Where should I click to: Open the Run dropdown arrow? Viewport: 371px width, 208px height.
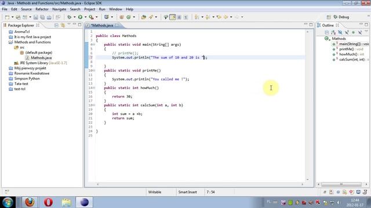(85, 17)
